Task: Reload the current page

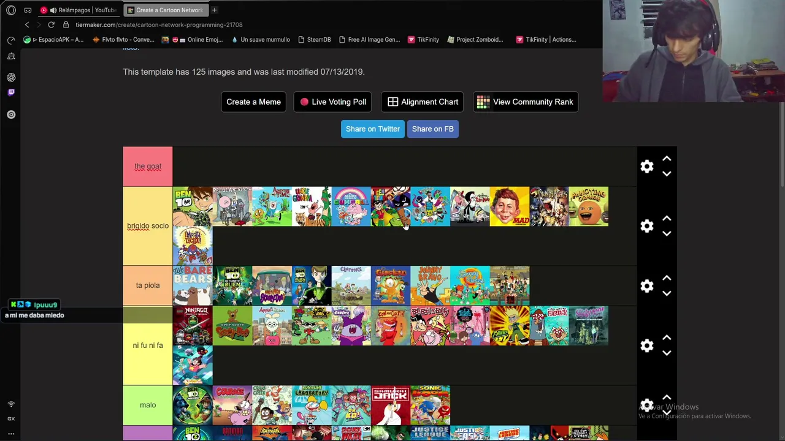Action: (52, 24)
